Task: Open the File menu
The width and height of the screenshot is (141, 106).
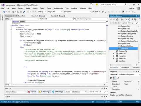Action: [x=3, y=8]
